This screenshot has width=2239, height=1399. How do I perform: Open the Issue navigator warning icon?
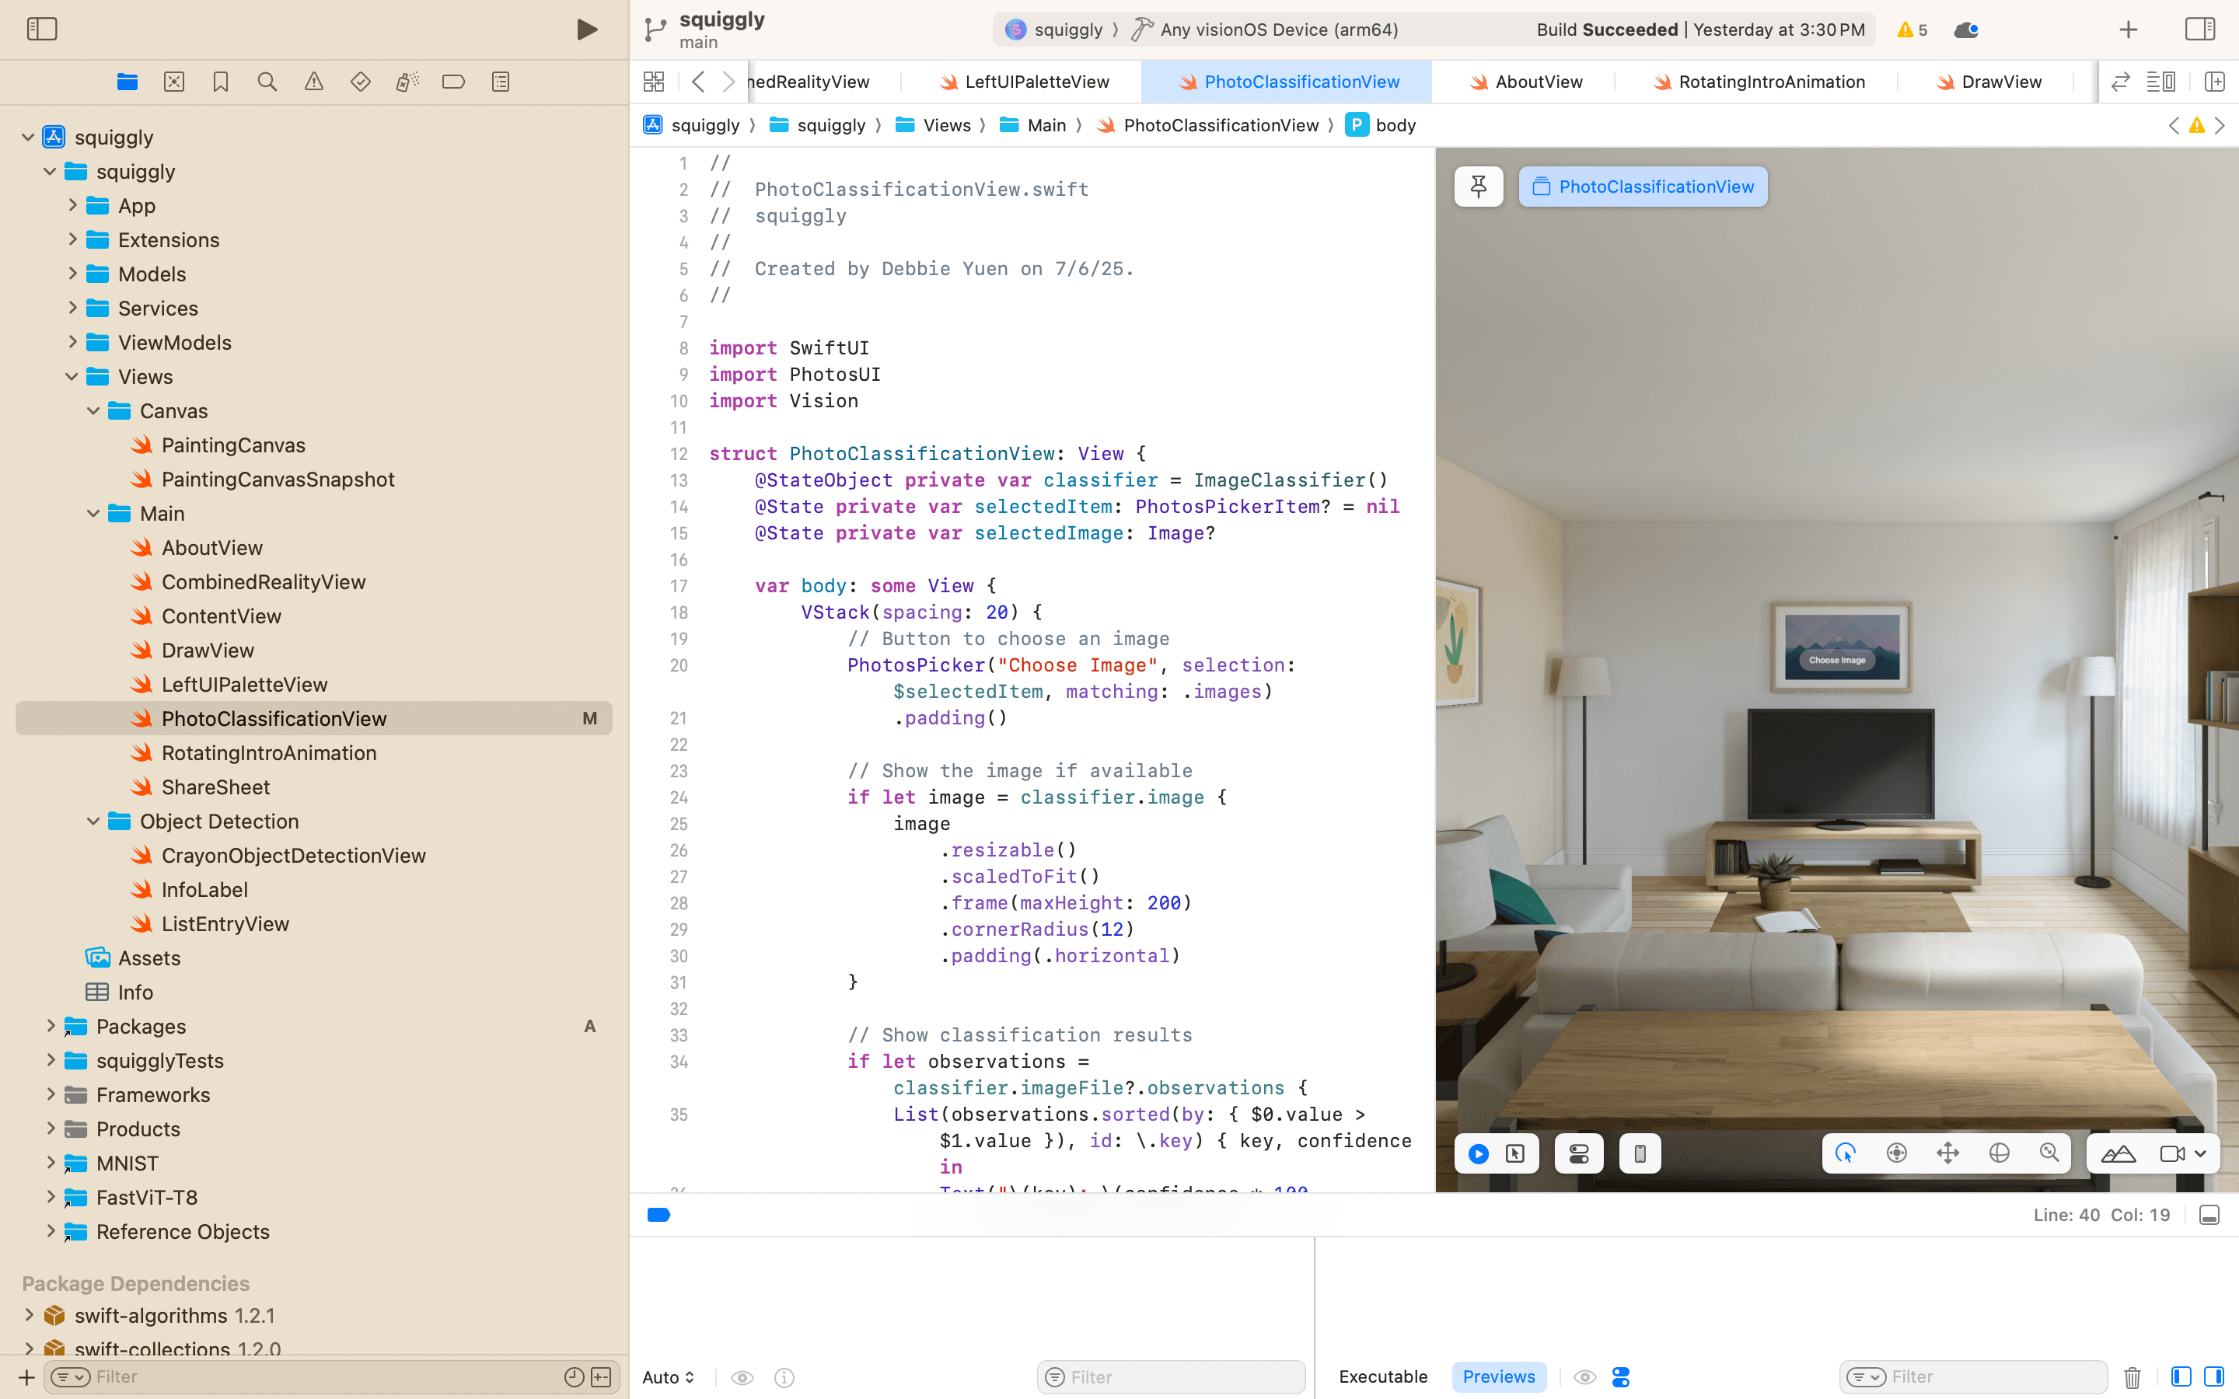(313, 82)
